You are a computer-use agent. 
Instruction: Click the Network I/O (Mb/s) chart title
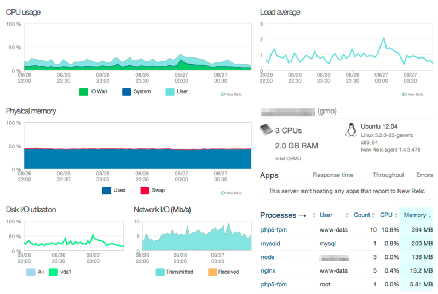(162, 210)
